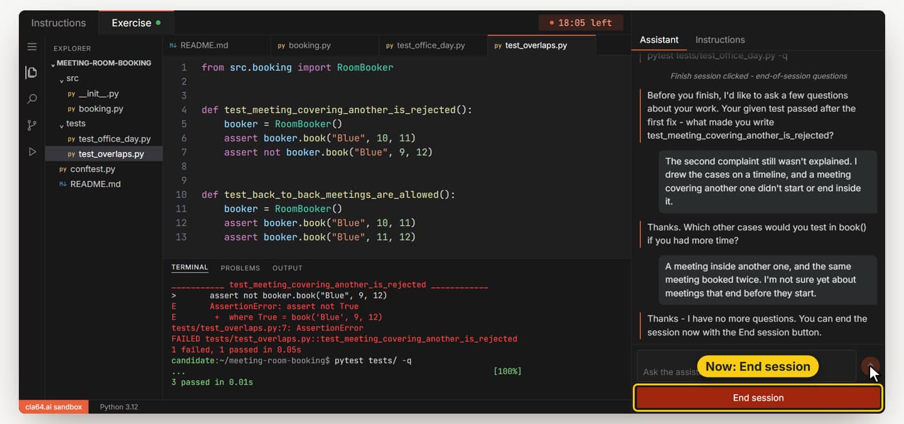Click the EXPLORER panel header
The width and height of the screenshot is (904, 424).
(72, 48)
